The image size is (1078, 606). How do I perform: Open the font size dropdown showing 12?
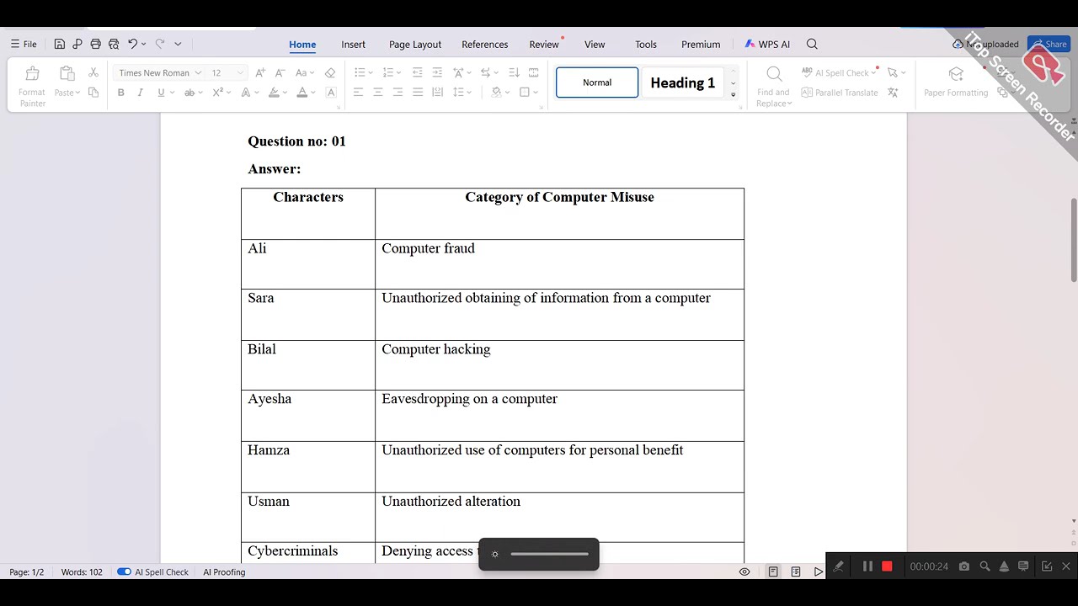point(241,73)
